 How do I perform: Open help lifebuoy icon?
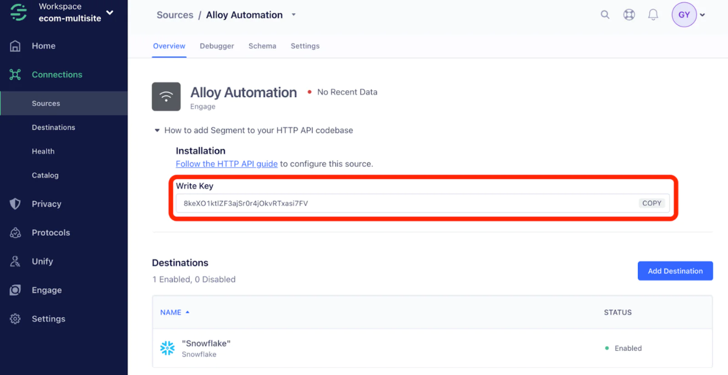(x=629, y=15)
